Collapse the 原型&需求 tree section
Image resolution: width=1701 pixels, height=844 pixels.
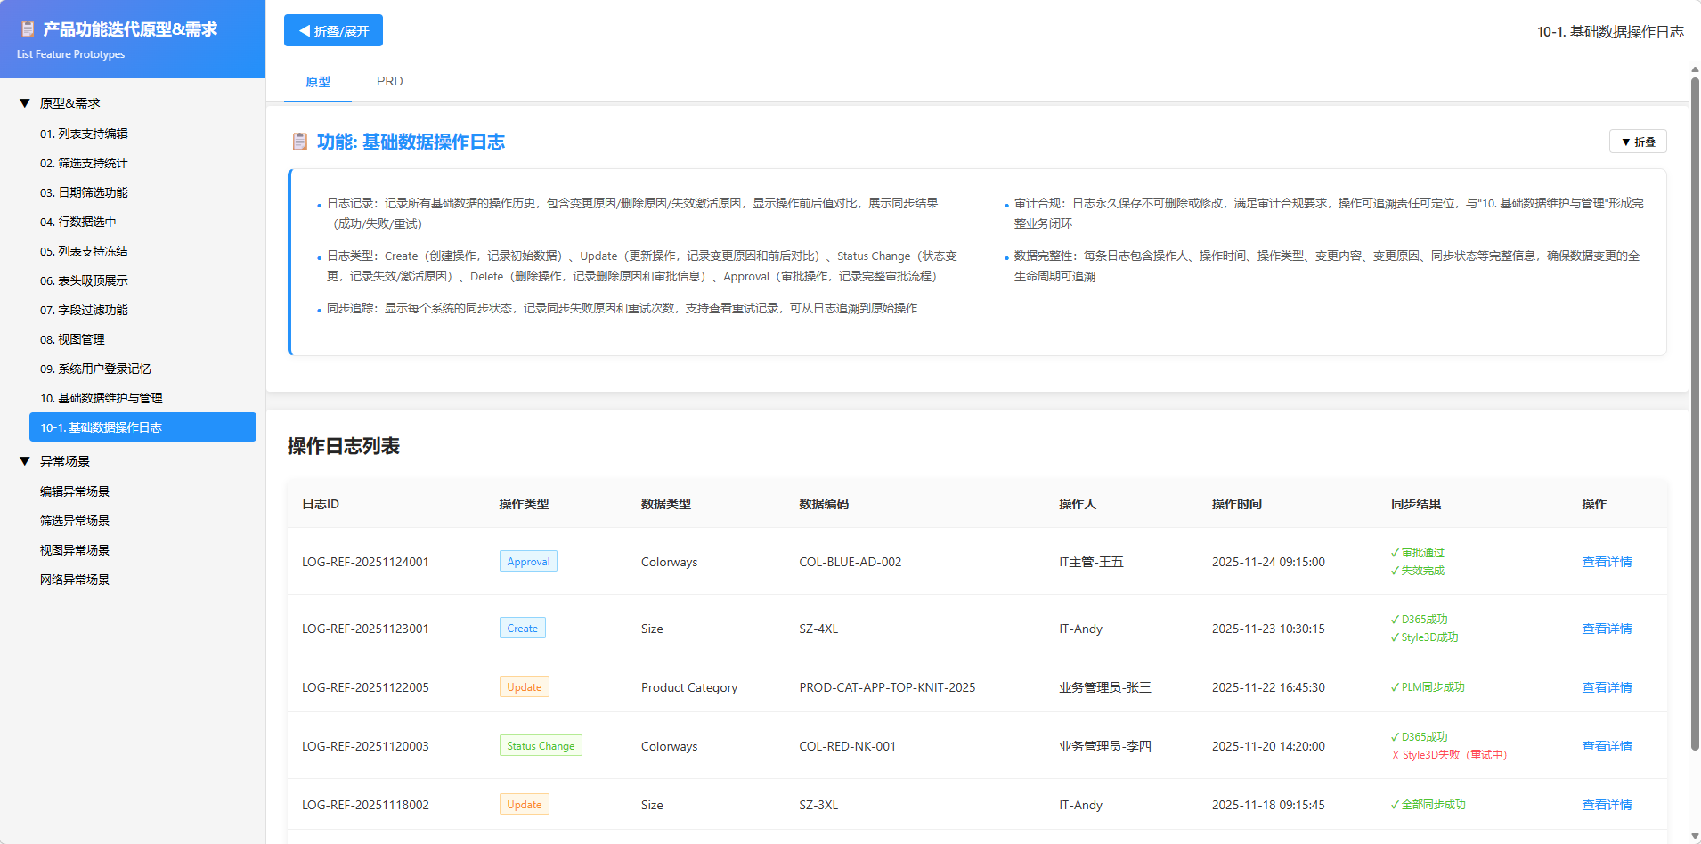point(25,103)
